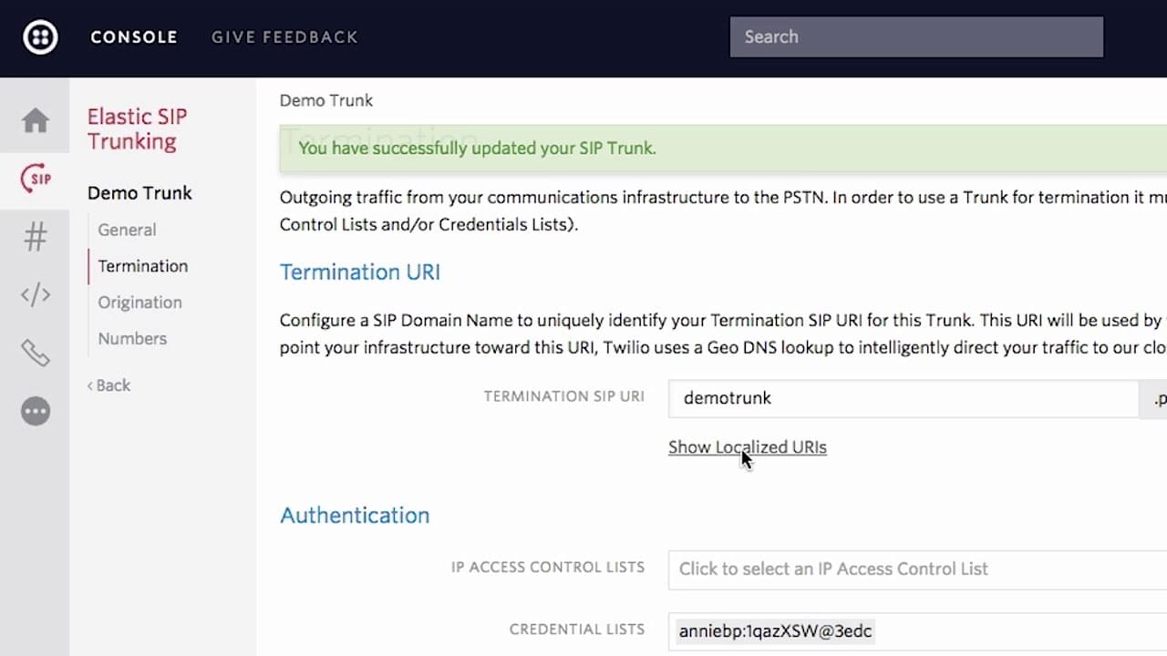
Task: Go Back using the sidebar link
Action: pos(108,385)
